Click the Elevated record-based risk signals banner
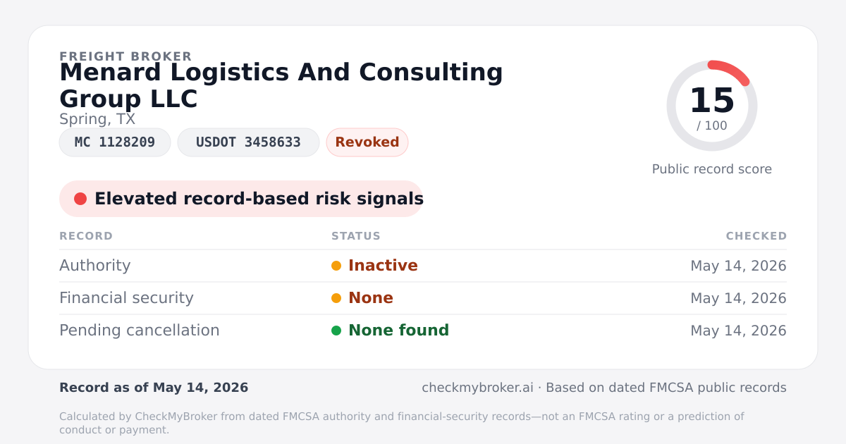846x444 pixels. (241, 199)
